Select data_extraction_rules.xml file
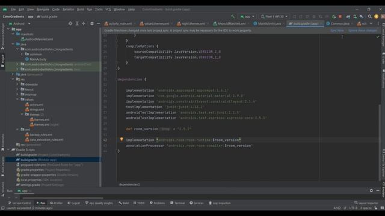The height and width of the screenshot is (216, 385). coord(44,140)
